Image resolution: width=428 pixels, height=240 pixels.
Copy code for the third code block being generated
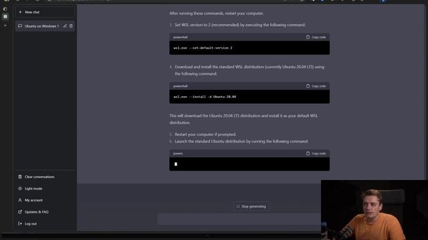(x=316, y=153)
